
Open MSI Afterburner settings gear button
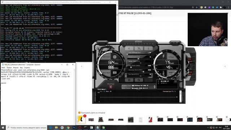(129, 80)
